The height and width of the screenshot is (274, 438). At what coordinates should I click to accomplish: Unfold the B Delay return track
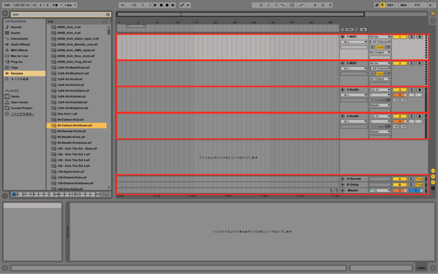click(343, 185)
